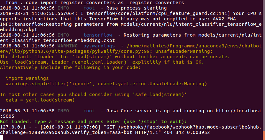265x140 pixels.
Task: Click 'tensorflow/core/platform/cpu_feature_guard.cc:141]' path
Action: click(x=158, y=13)
